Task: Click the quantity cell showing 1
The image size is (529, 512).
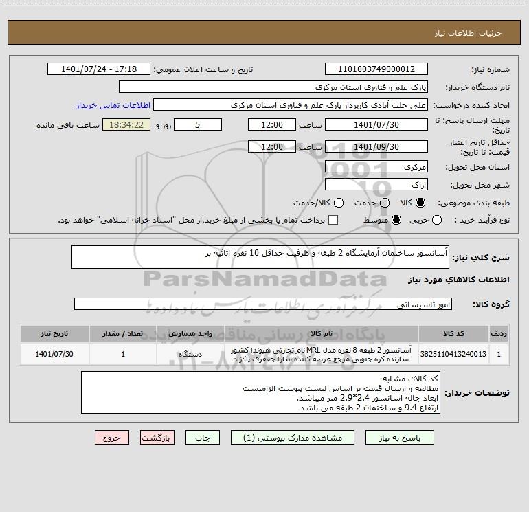Action: point(123,354)
